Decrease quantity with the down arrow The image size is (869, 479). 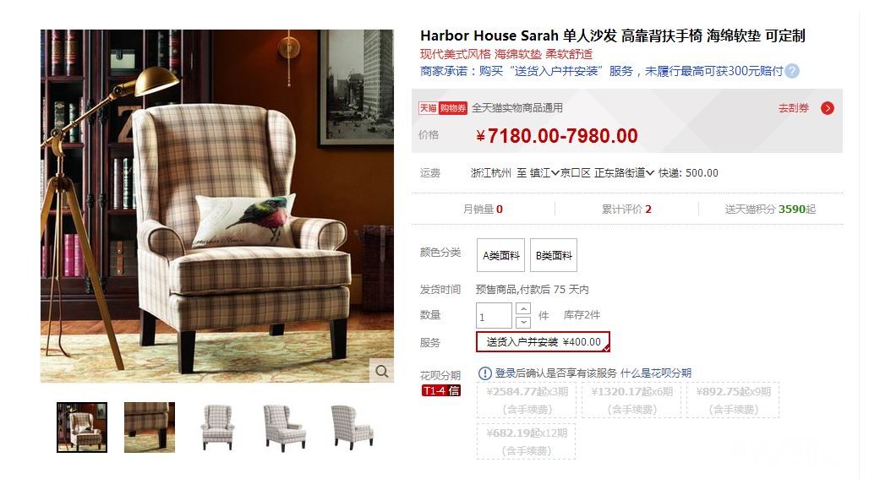coord(523,322)
